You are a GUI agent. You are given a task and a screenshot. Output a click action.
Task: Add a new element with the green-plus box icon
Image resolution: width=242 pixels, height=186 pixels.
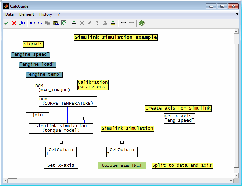(74, 23)
